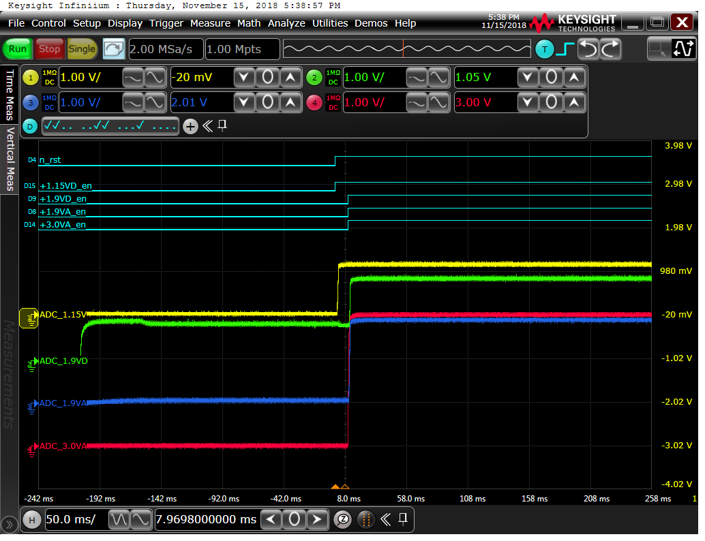
Task: Open the Measure menu
Action: [x=210, y=23]
